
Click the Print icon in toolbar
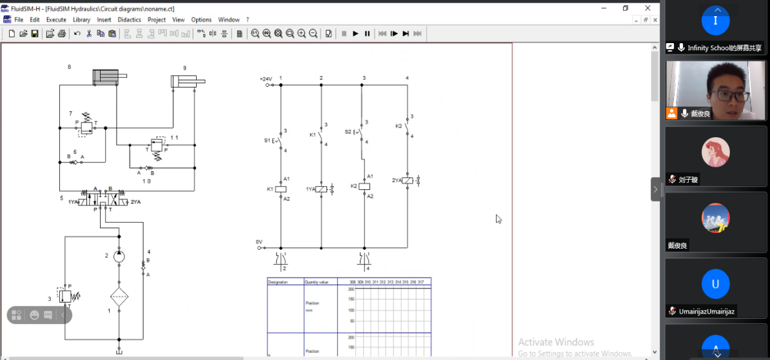tap(62, 33)
